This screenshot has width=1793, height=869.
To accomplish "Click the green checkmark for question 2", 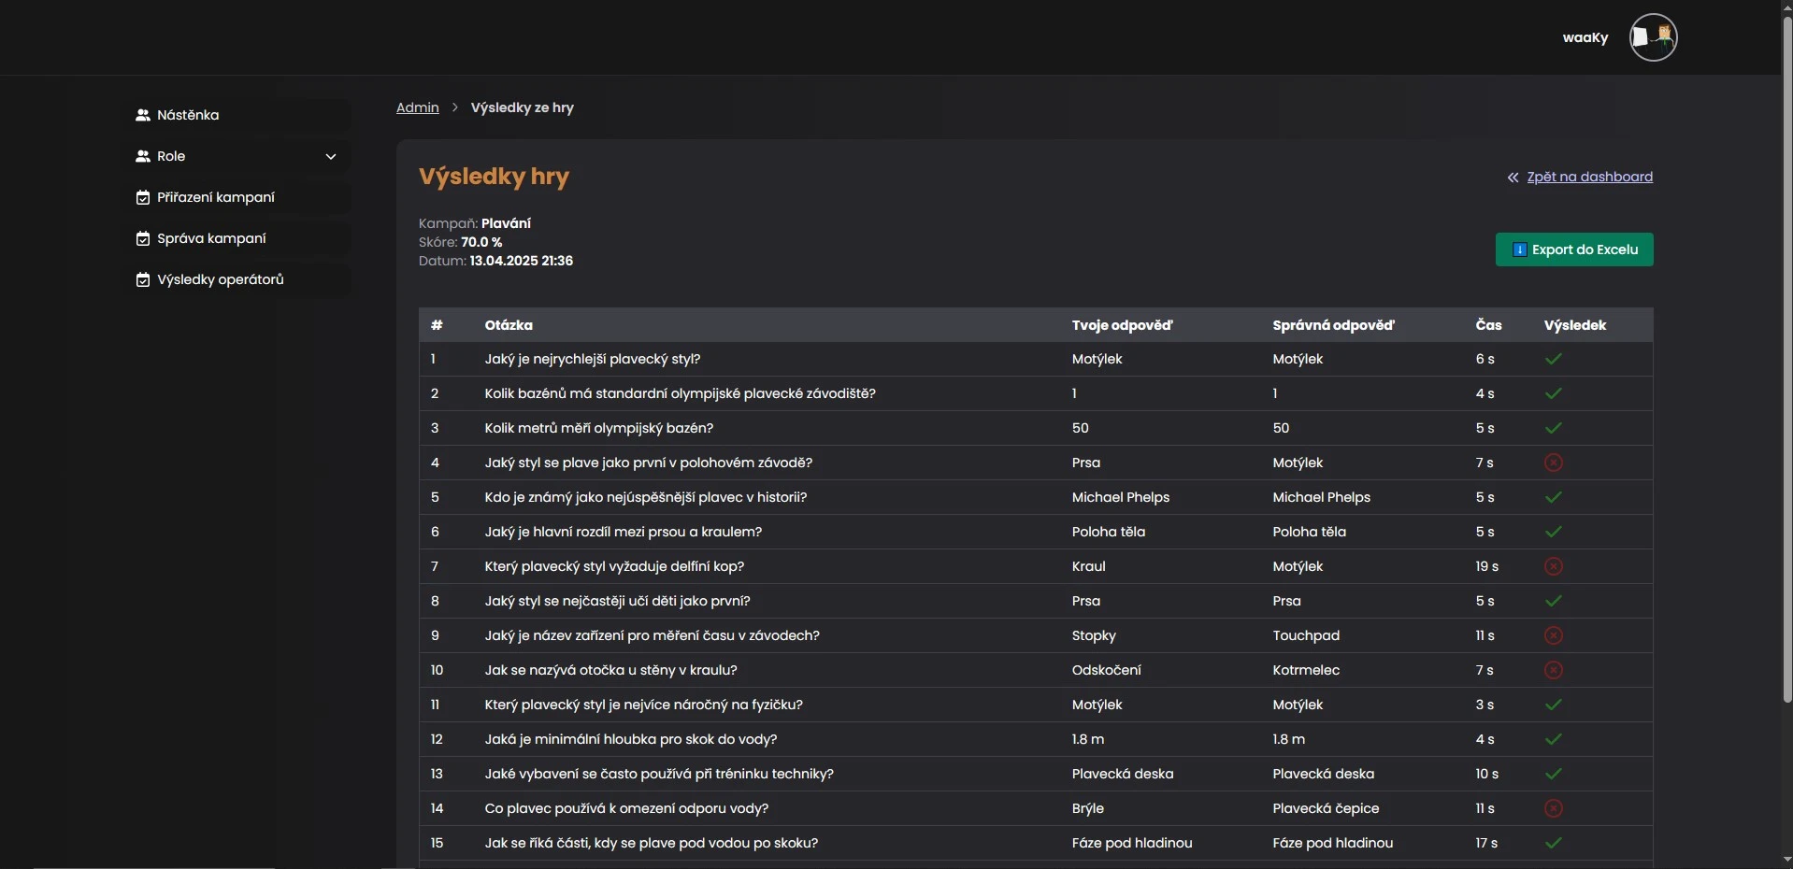I will click(1554, 393).
